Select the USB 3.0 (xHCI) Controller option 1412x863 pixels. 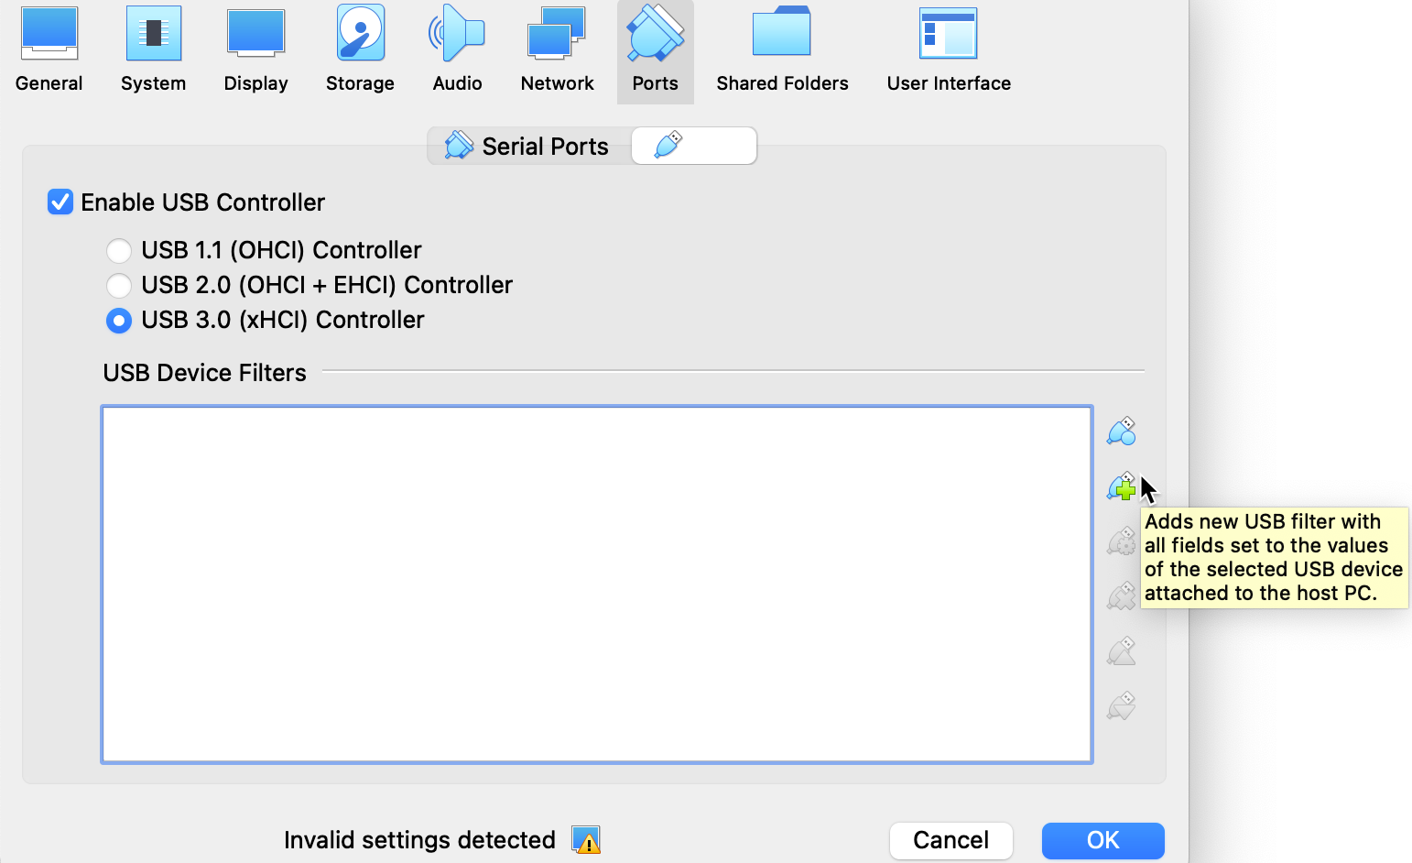[x=119, y=321]
